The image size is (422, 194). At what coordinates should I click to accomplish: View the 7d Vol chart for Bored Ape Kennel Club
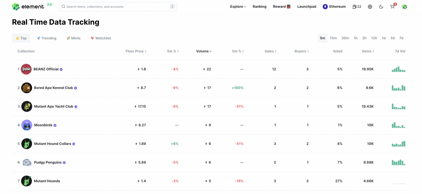pyautogui.click(x=398, y=88)
